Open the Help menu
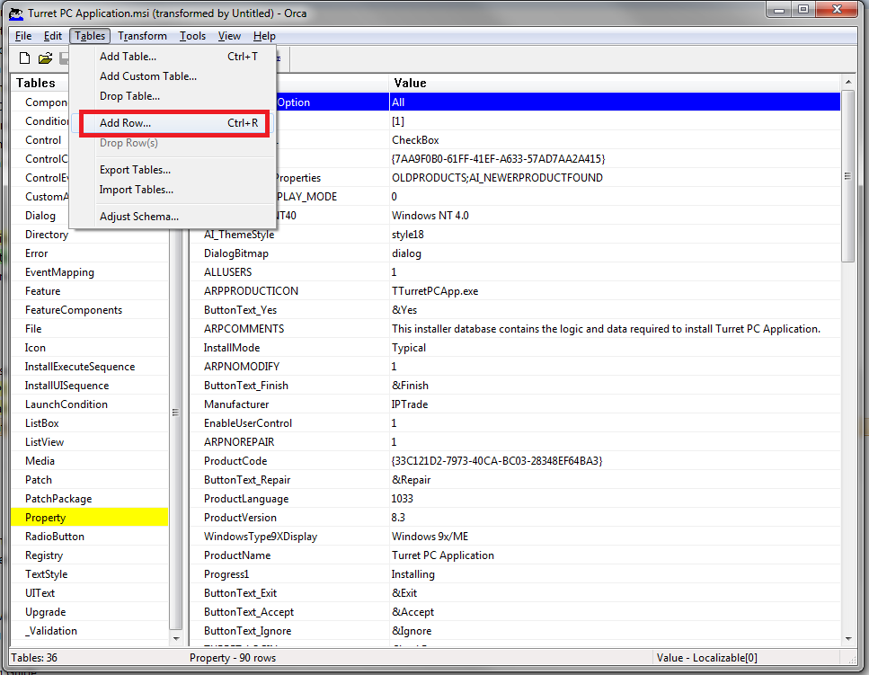Image resolution: width=869 pixels, height=675 pixels. [264, 36]
